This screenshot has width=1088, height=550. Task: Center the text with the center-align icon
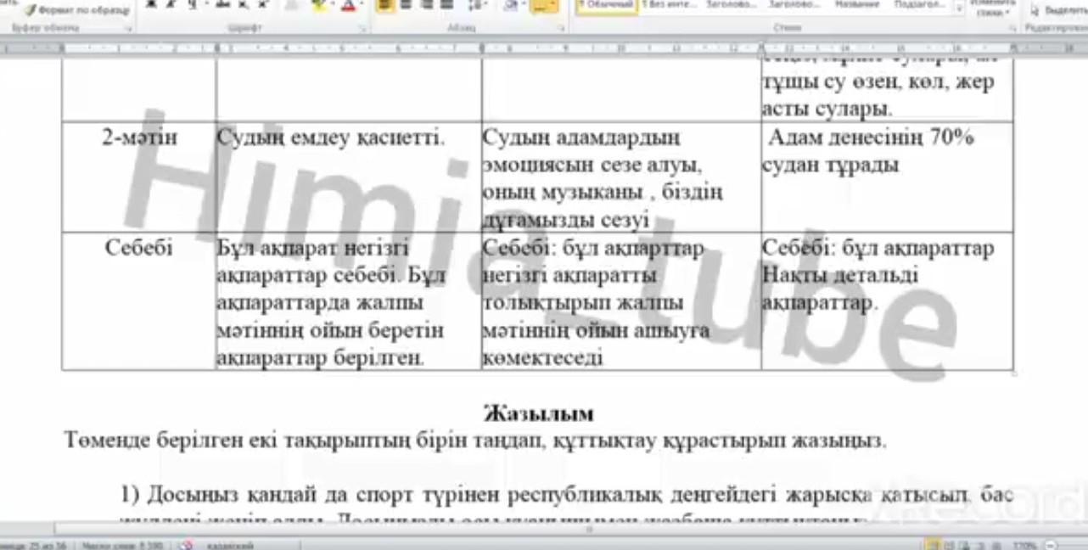[x=406, y=5]
